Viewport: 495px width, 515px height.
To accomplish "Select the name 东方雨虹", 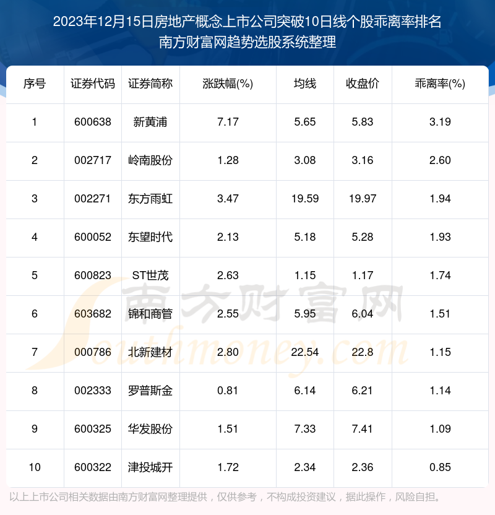I will [x=150, y=199].
